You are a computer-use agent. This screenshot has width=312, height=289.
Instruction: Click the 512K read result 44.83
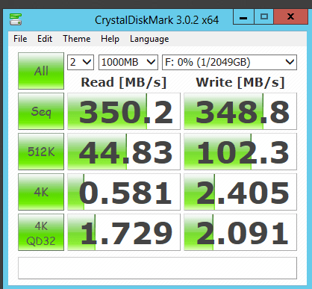click(124, 152)
